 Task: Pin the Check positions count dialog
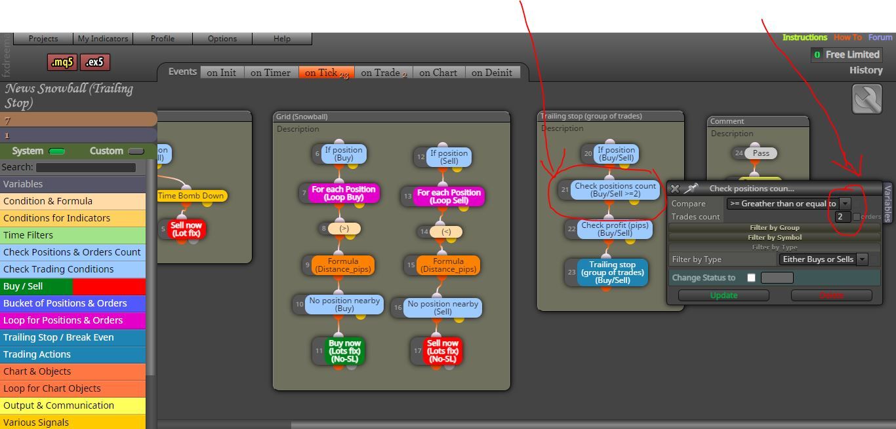[691, 188]
